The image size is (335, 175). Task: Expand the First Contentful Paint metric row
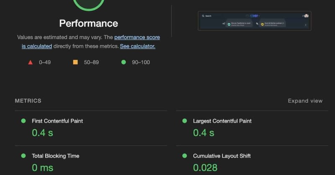coord(57,121)
